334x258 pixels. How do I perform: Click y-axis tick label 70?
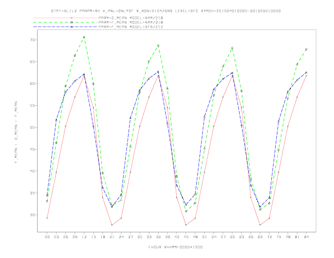(32, 40)
